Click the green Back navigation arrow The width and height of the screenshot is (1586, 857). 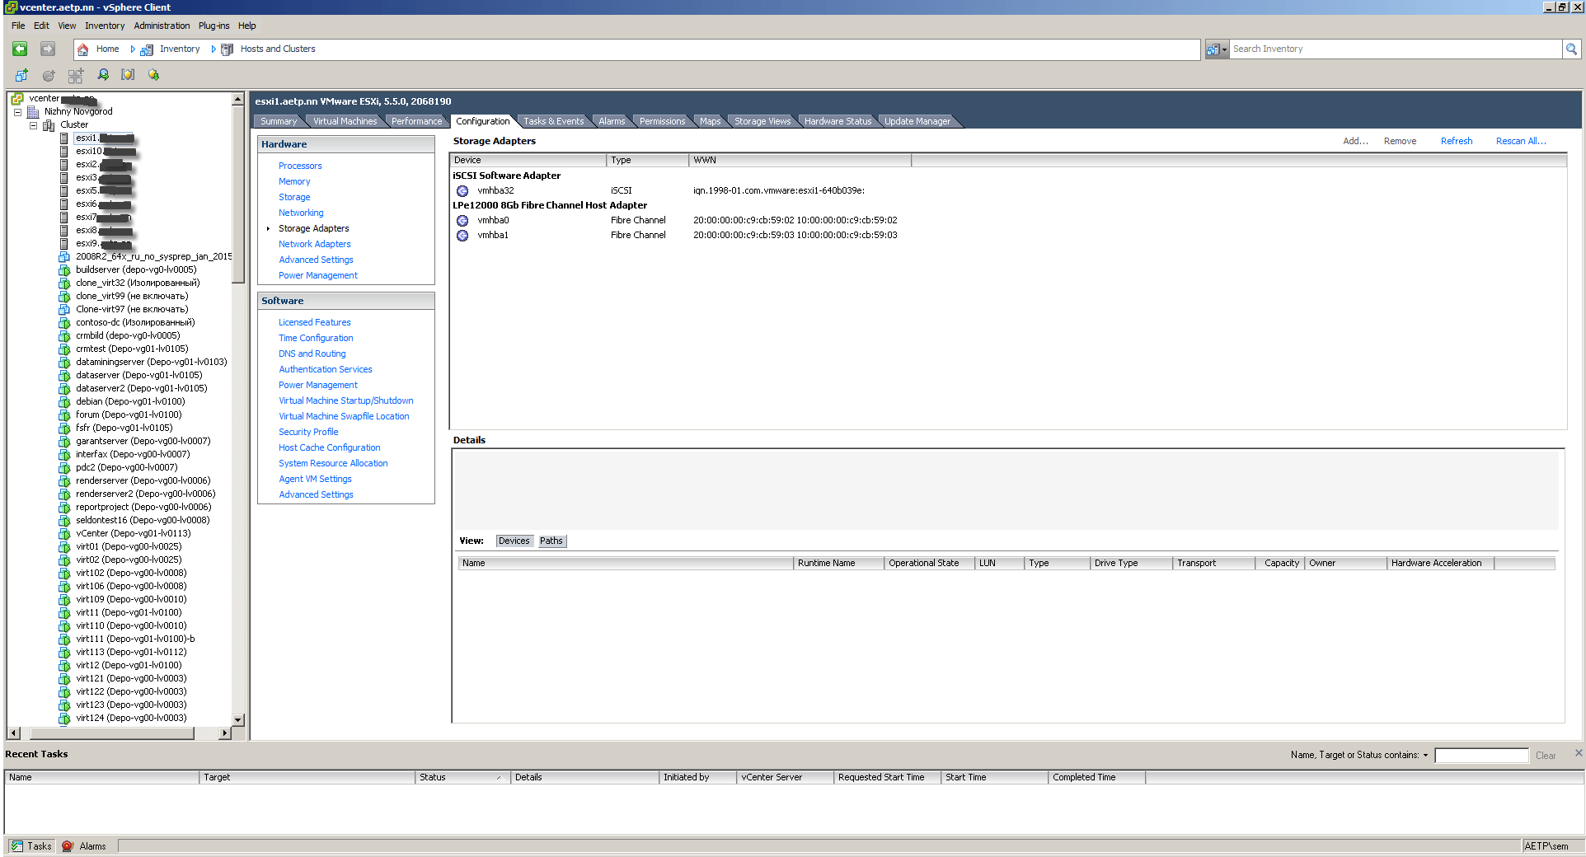20,49
